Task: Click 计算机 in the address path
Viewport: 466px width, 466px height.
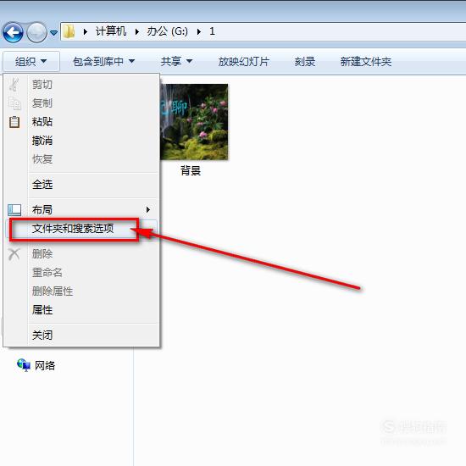Action: 111,31
